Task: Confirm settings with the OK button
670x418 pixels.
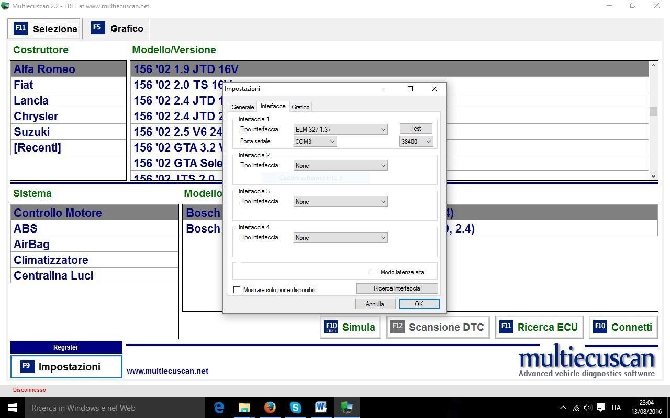Action: (x=419, y=304)
